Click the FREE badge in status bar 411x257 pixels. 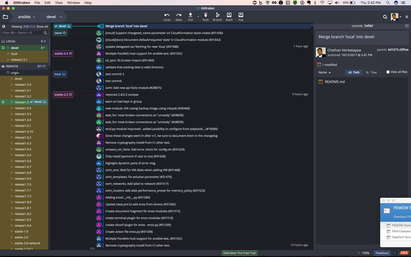coord(404,253)
